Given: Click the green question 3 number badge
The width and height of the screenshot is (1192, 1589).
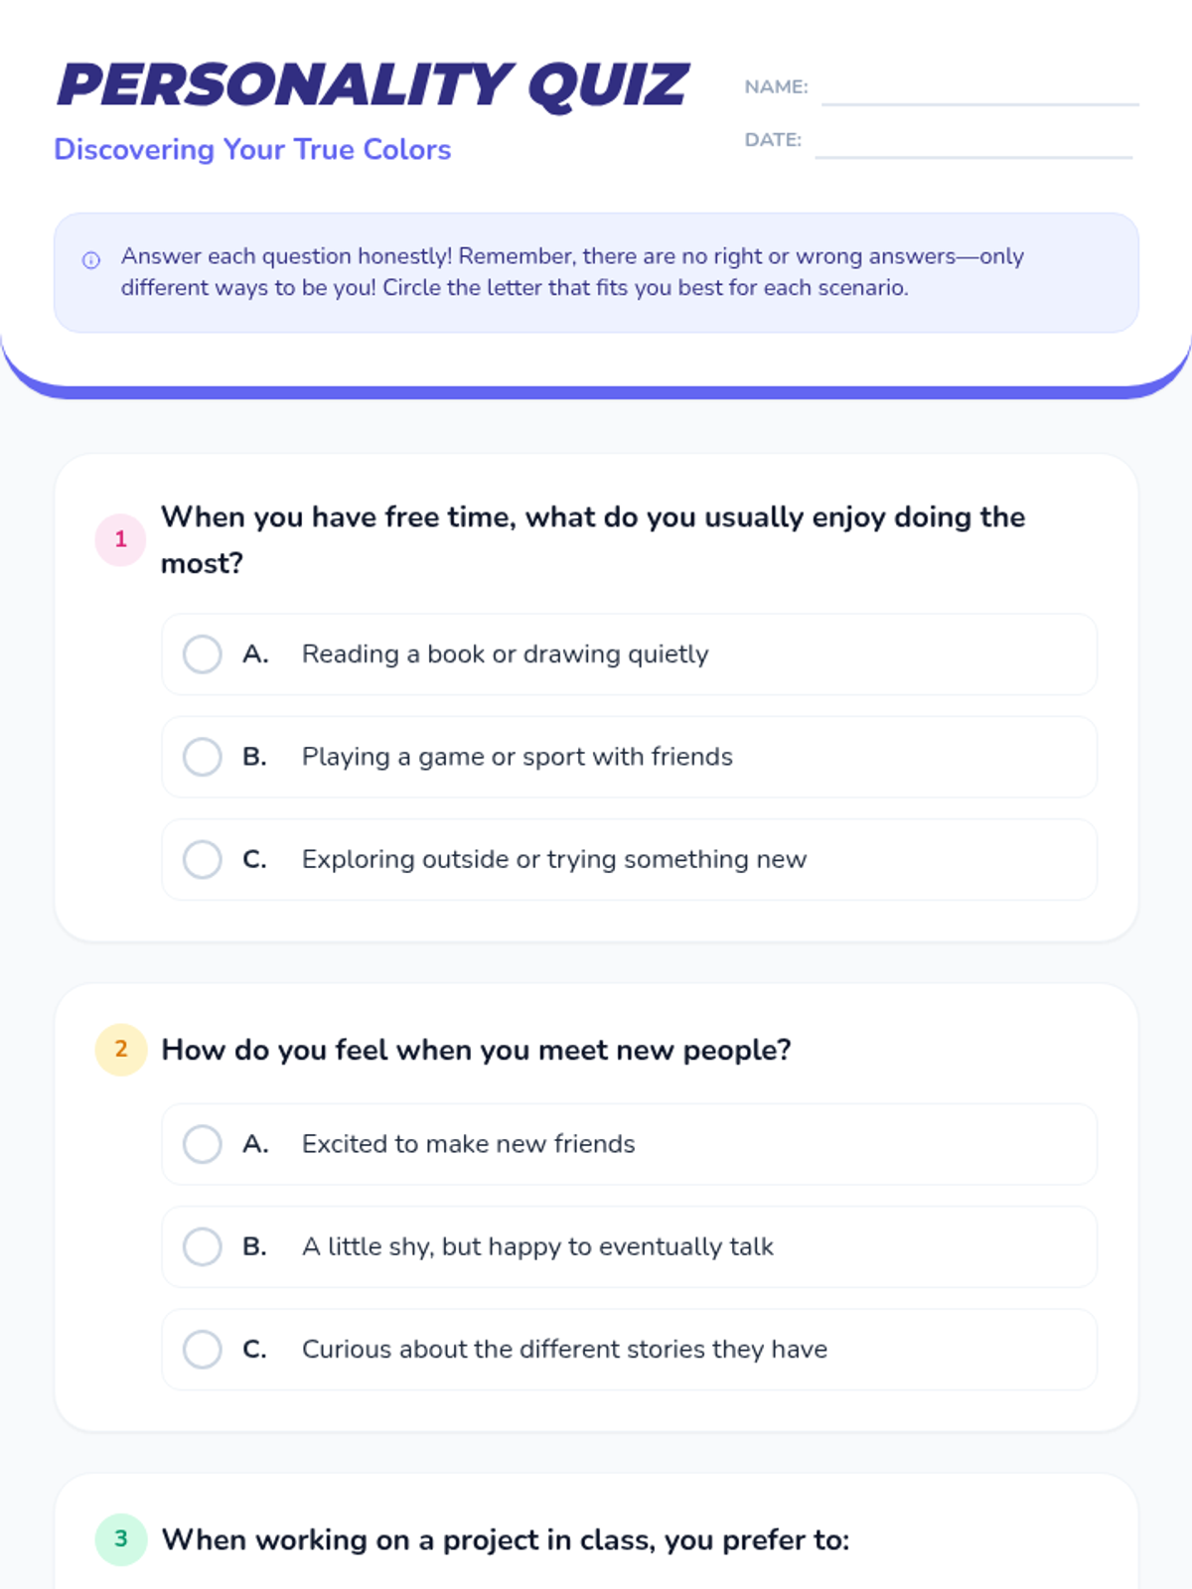Looking at the screenshot, I should pyautogui.click(x=121, y=1539).
